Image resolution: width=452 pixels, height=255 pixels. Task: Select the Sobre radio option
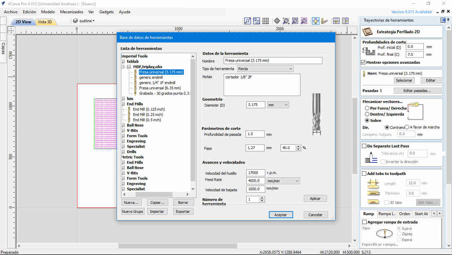pyautogui.click(x=367, y=121)
